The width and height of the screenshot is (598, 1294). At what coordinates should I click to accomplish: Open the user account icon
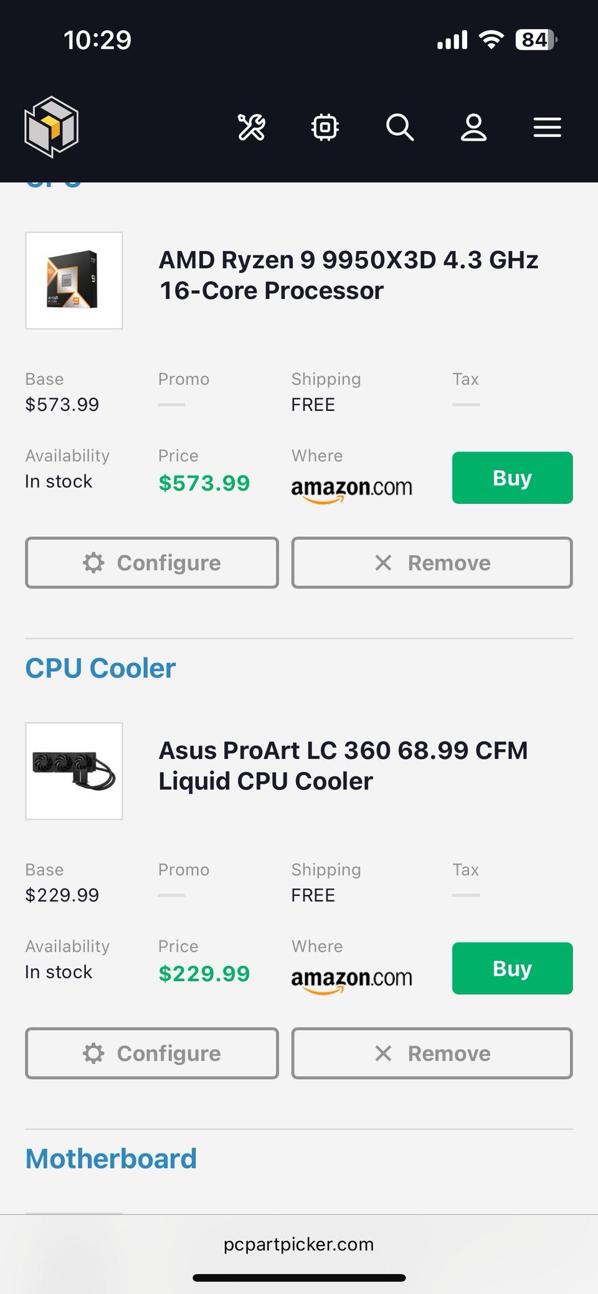(473, 128)
